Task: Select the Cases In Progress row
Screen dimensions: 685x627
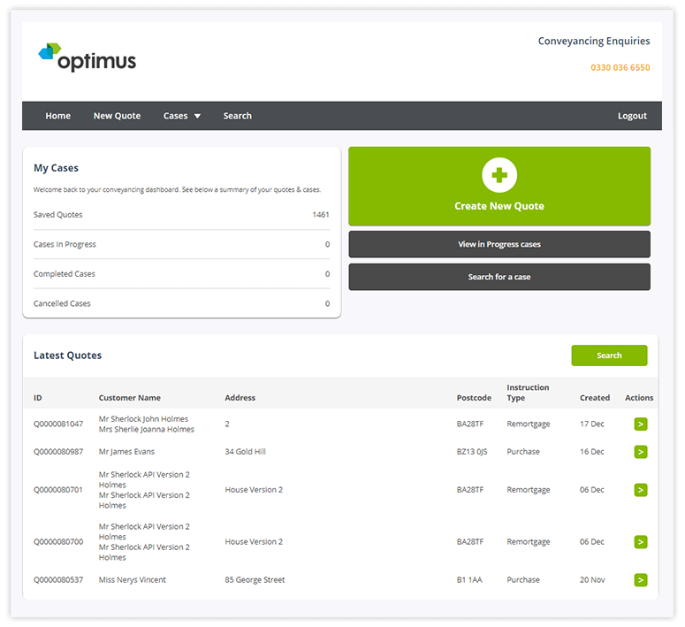Action: (x=182, y=244)
